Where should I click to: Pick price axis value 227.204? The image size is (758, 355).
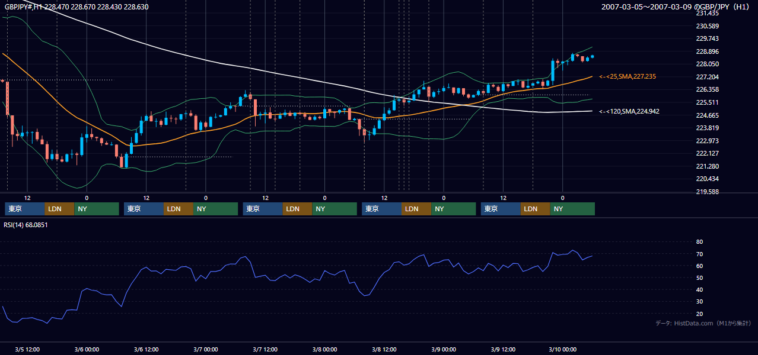pos(707,77)
